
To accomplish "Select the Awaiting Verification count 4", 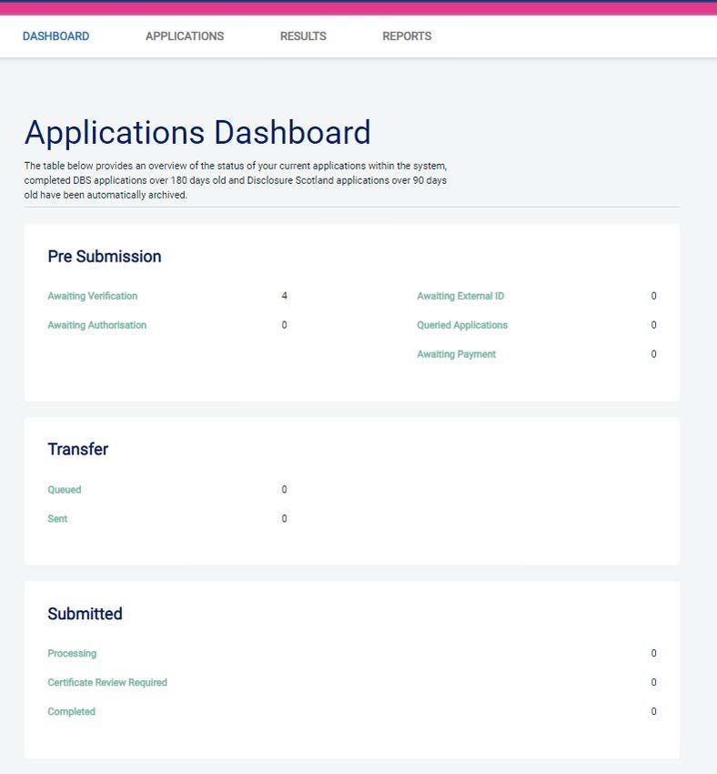I will [285, 296].
